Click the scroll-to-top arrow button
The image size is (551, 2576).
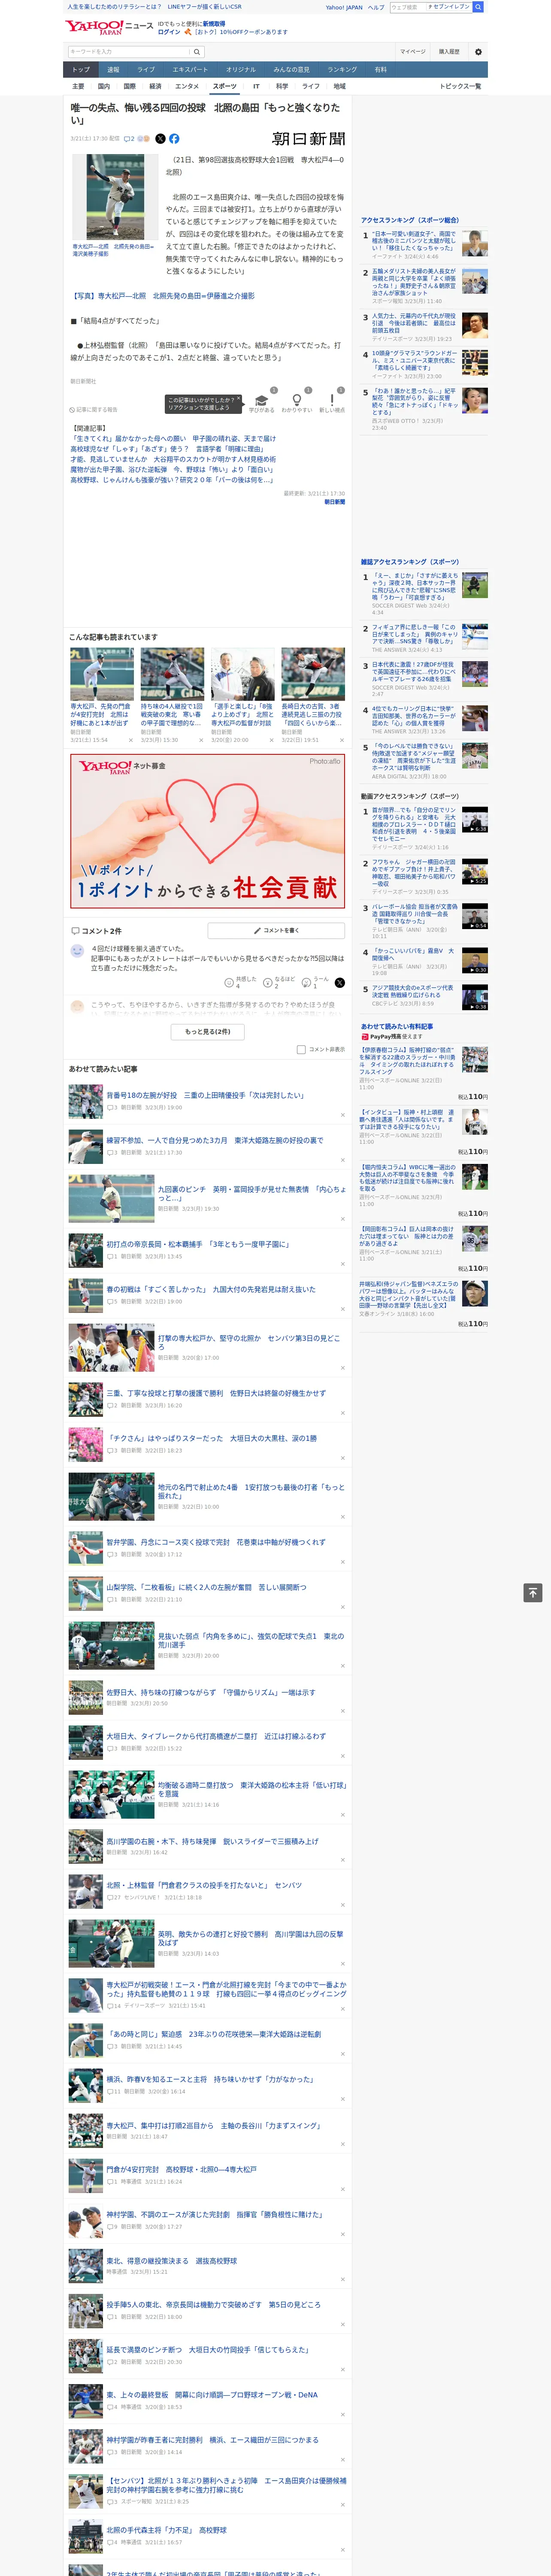pos(533,1593)
